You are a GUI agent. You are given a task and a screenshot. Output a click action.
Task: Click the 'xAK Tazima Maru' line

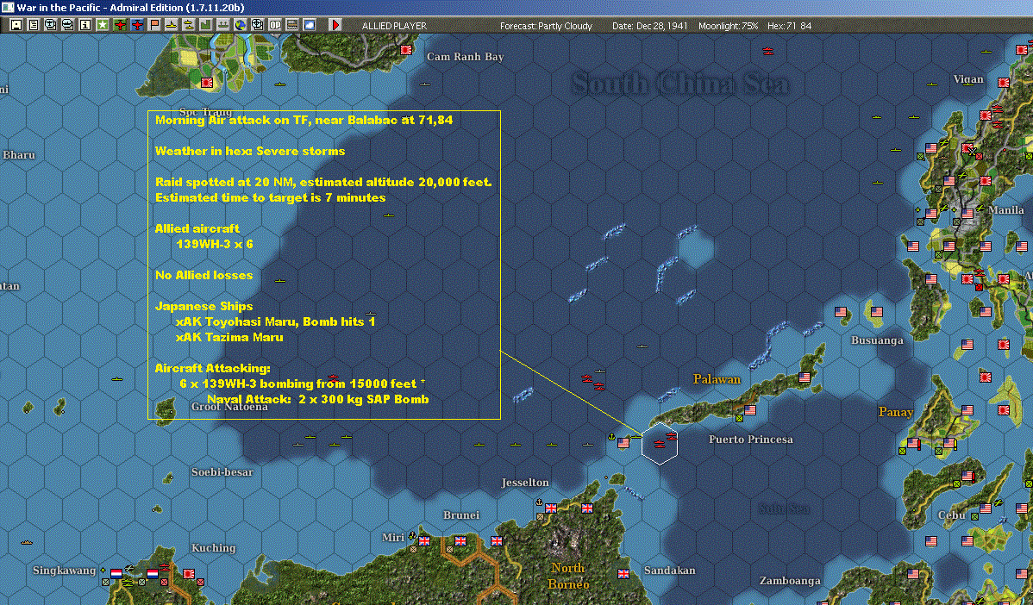tap(229, 337)
